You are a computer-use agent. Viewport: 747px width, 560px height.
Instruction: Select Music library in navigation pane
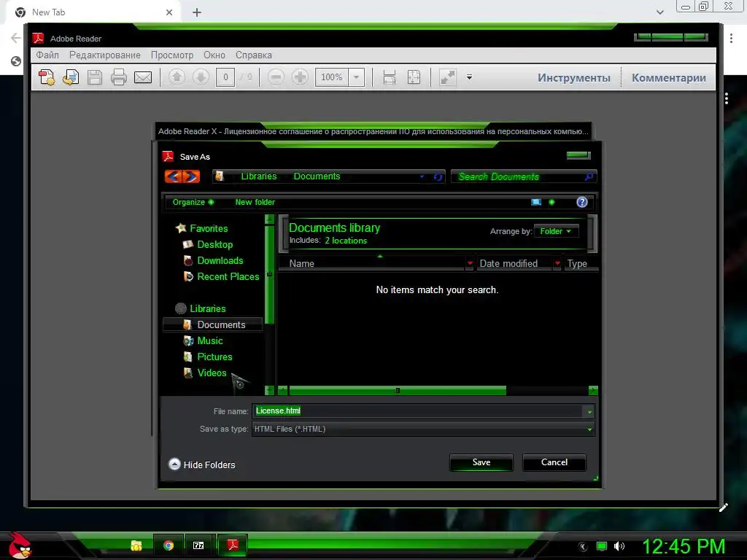pyautogui.click(x=209, y=341)
